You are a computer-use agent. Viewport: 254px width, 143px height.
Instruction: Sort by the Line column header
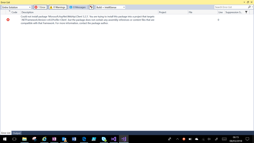point(221,12)
